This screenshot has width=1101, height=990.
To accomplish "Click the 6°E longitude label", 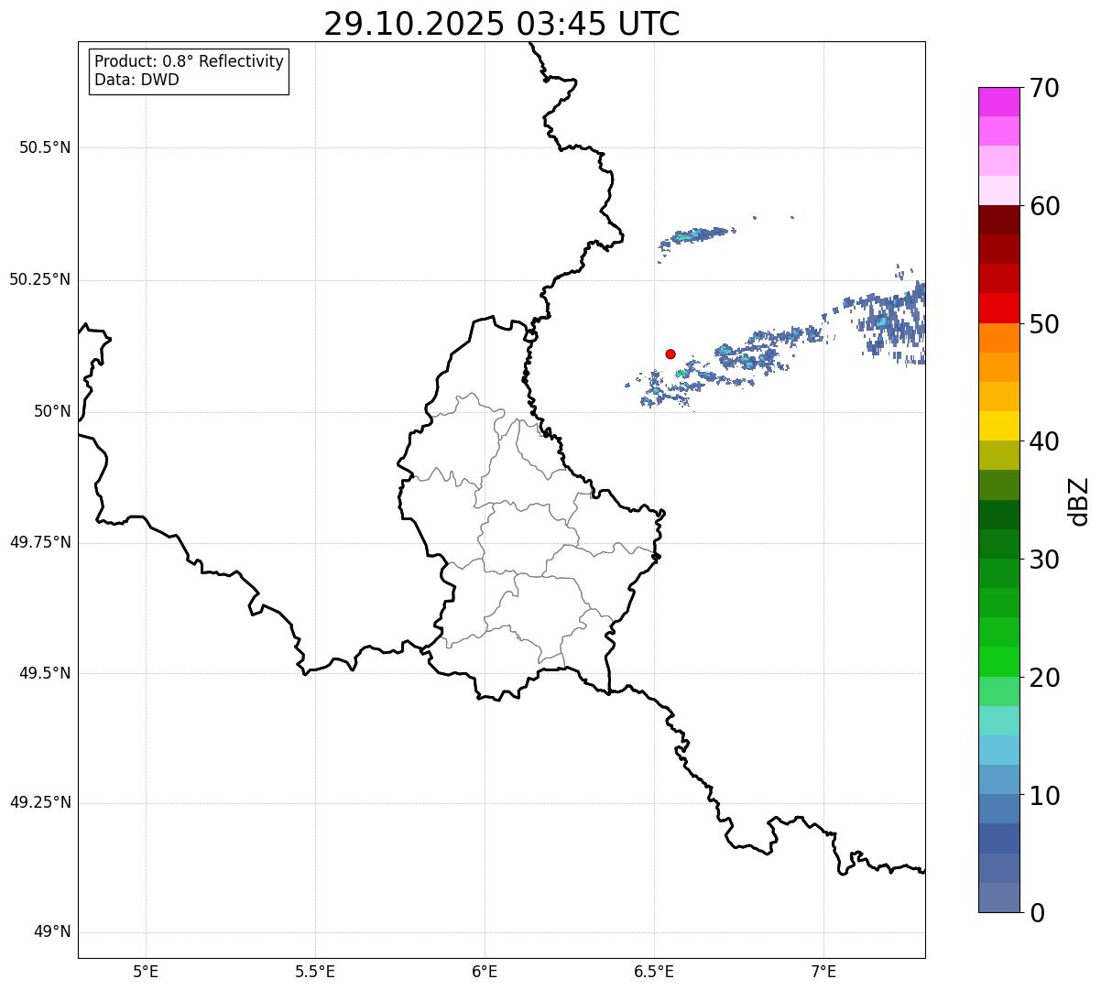I will 485,971.
